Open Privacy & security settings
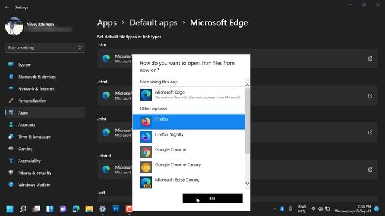This screenshot has width=385, height=216. click(45, 173)
